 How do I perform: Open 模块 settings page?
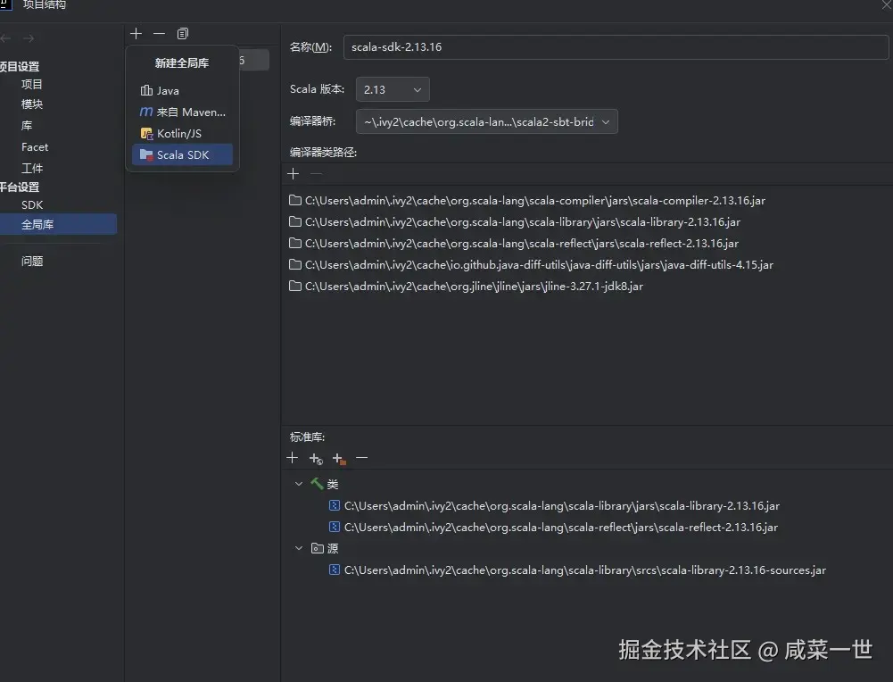tap(32, 104)
